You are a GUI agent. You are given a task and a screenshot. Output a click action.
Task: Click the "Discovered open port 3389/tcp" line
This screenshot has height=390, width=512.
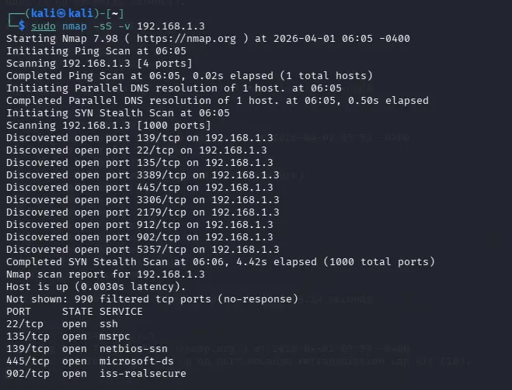coord(142,174)
